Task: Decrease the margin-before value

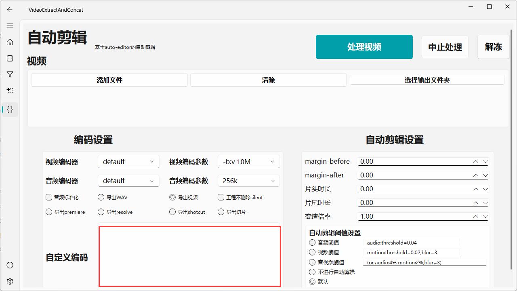Action: 485,161
